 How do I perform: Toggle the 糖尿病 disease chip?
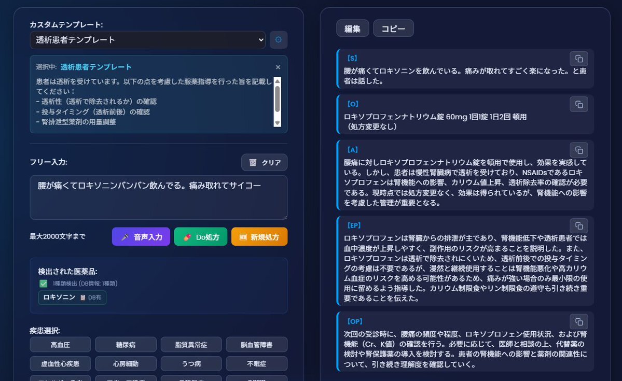[126, 345]
